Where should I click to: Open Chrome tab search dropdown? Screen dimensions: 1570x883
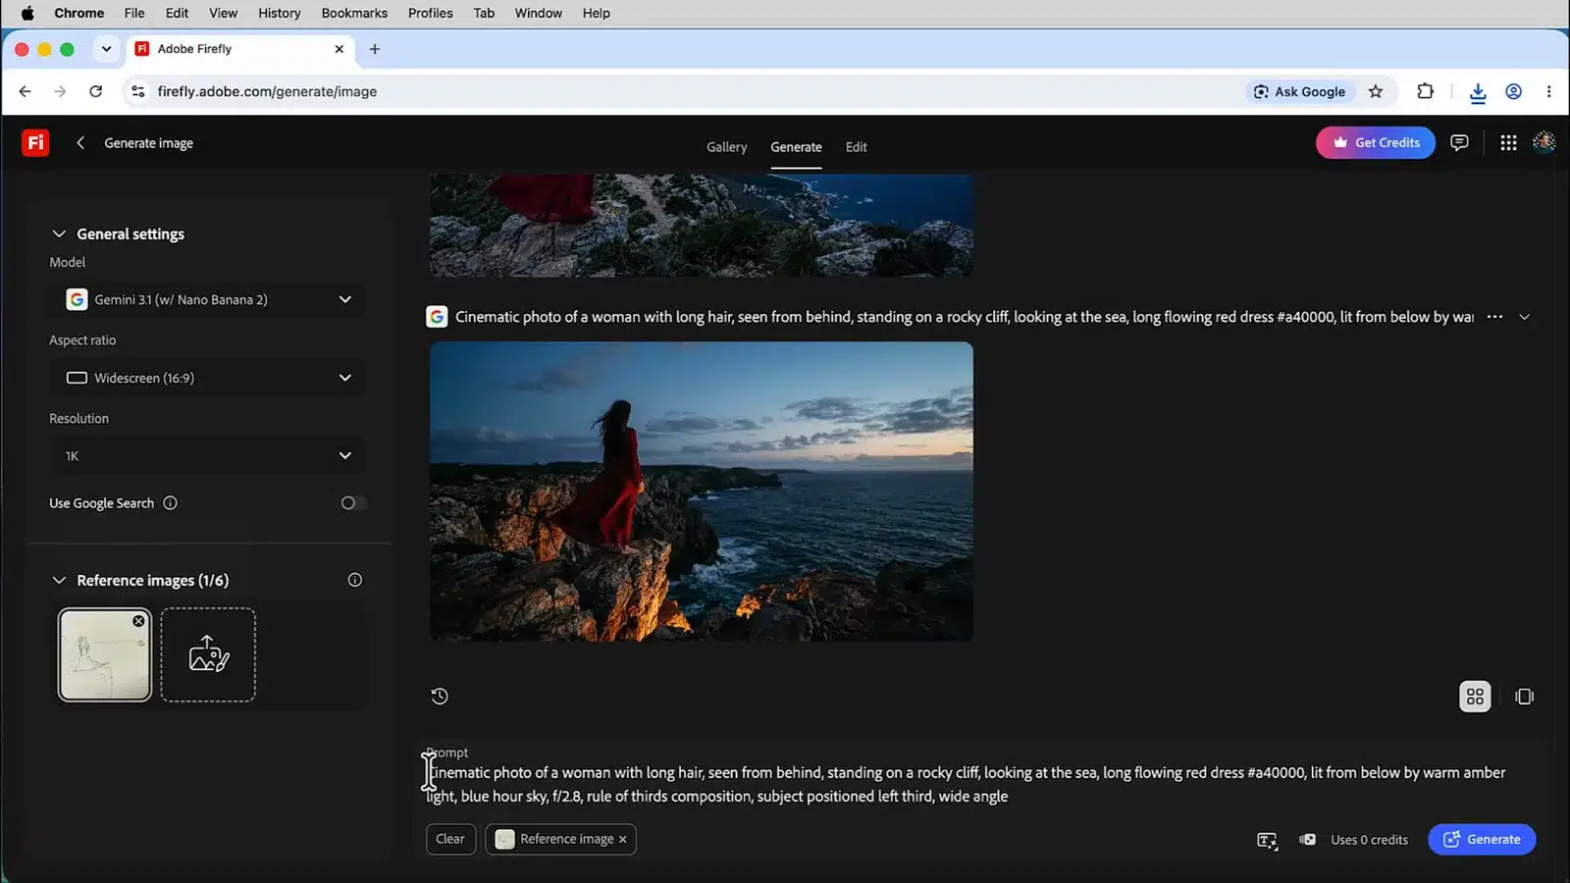pos(106,49)
